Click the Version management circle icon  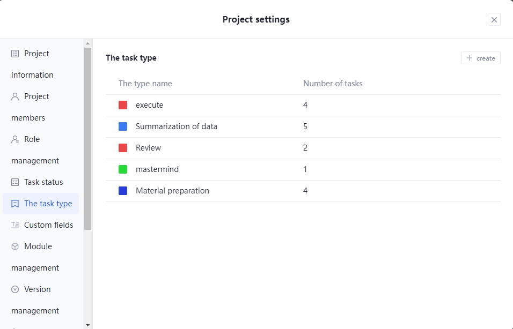tap(15, 289)
